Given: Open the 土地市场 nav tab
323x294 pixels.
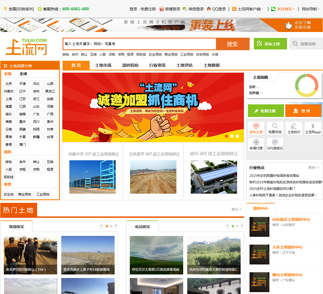Looking at the screenshot, I should (103, 65).
